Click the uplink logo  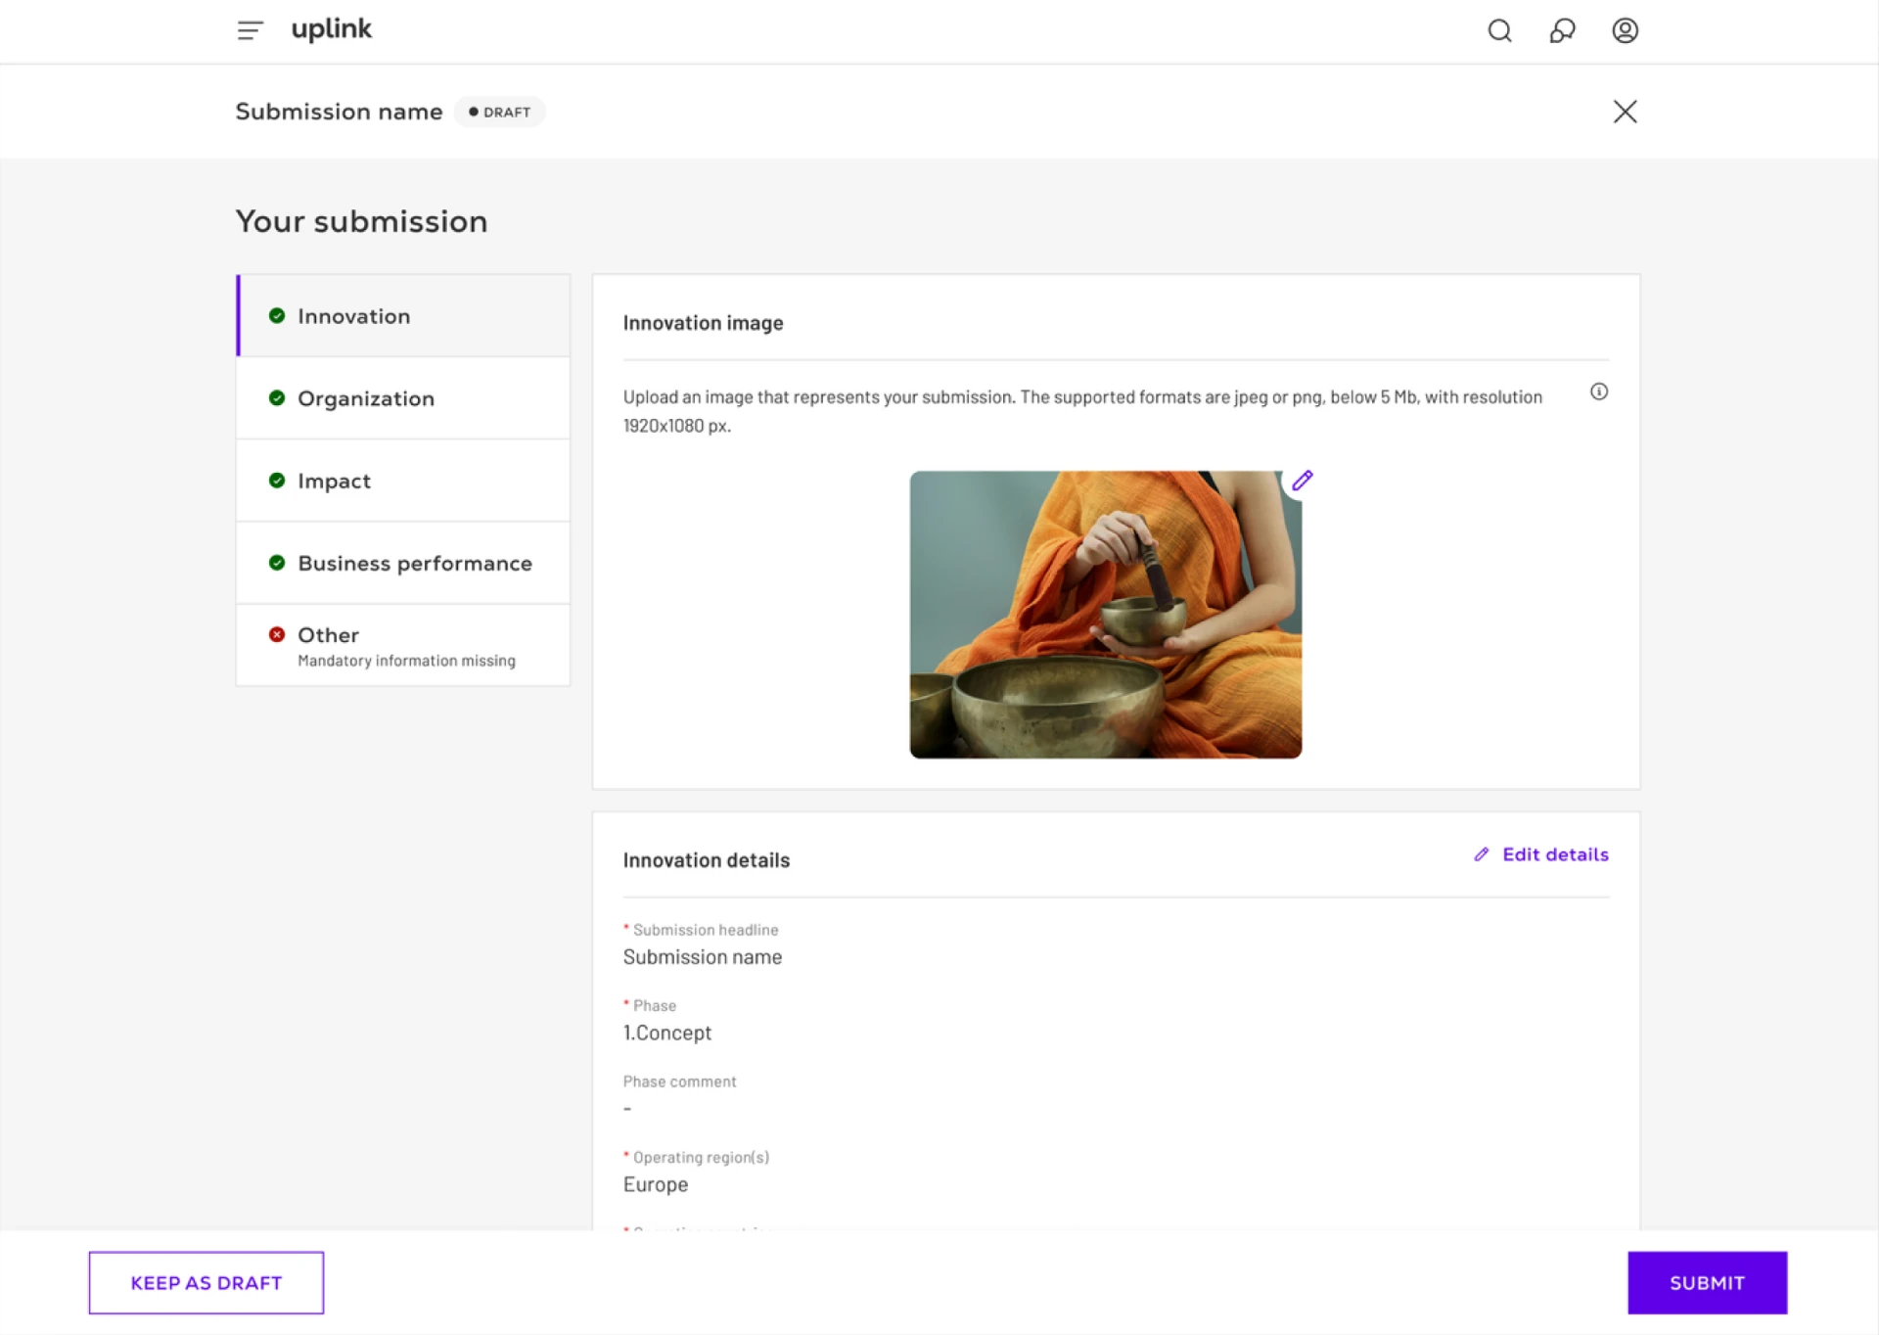click(x=332, y=29)
